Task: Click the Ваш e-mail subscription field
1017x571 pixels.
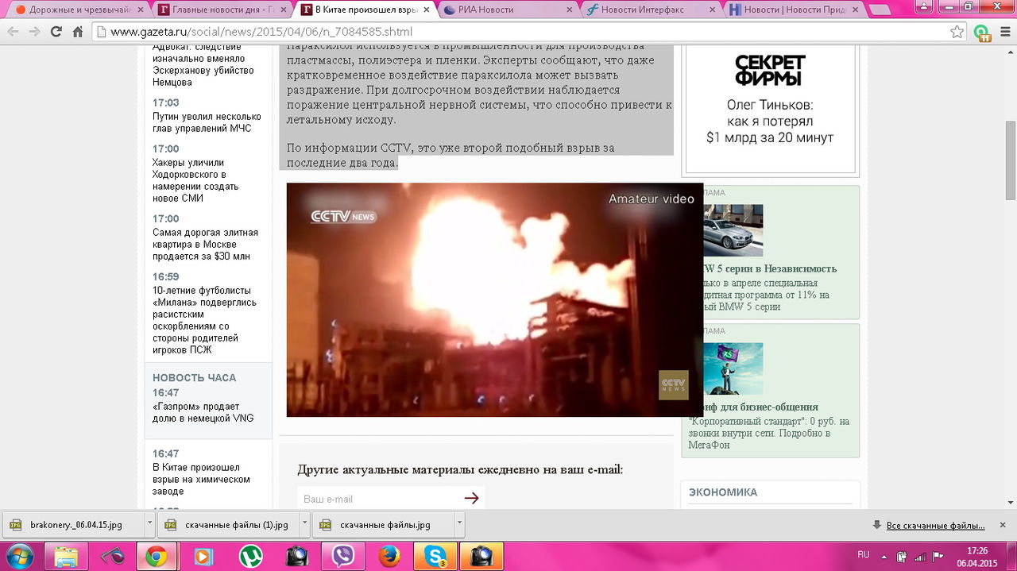Action: tap(378, 499)
